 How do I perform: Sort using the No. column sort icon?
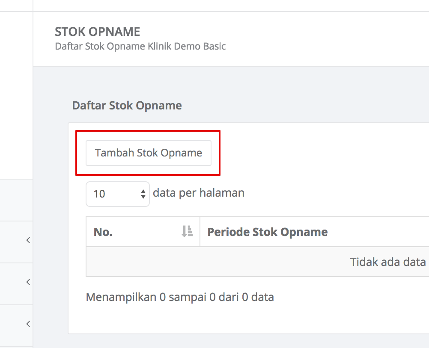(187, 231)
